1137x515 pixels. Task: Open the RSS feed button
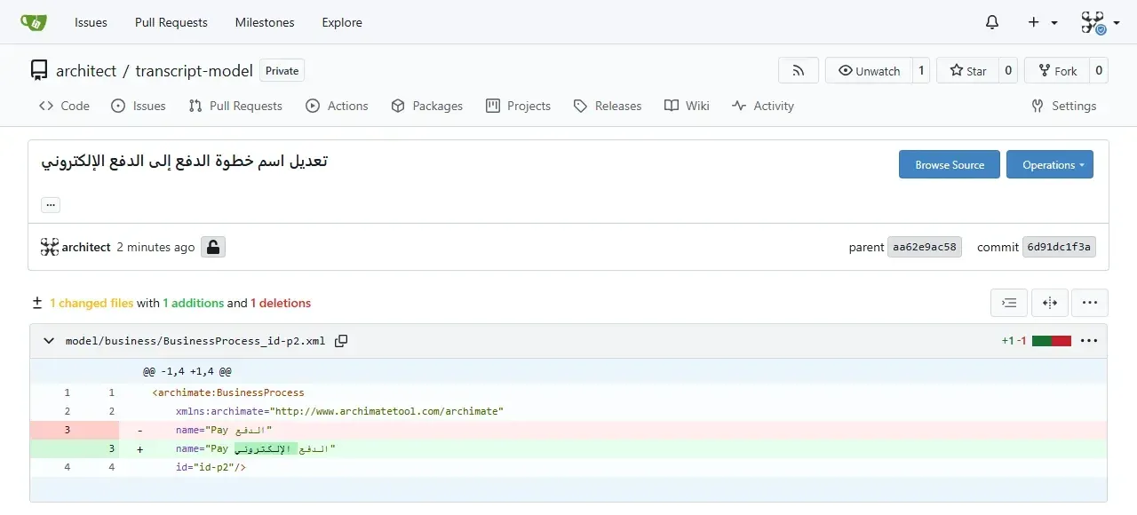pos(799,71)
